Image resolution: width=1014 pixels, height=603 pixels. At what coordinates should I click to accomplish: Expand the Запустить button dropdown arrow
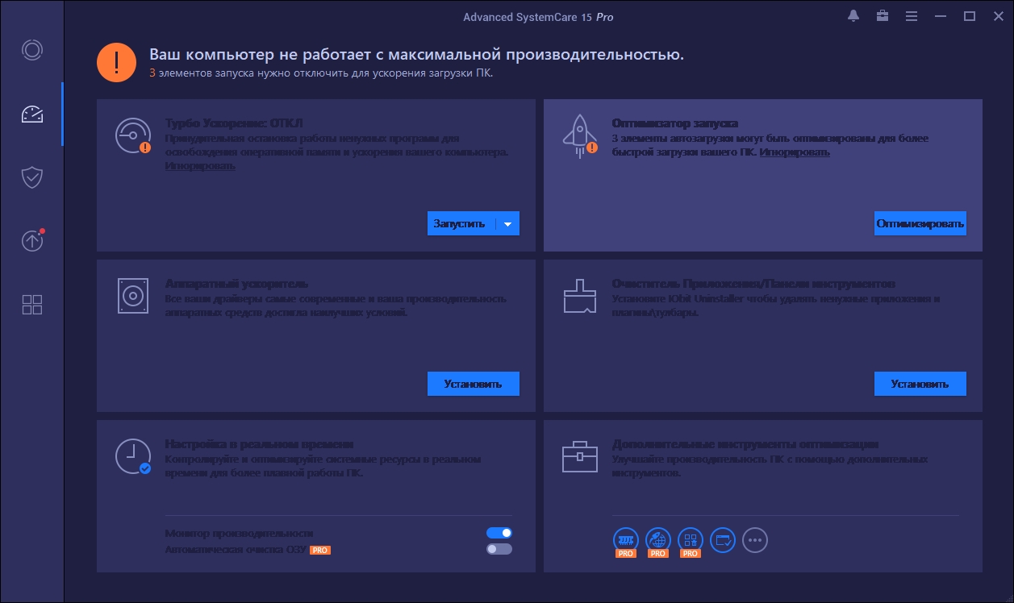click(x=507, y=224)
